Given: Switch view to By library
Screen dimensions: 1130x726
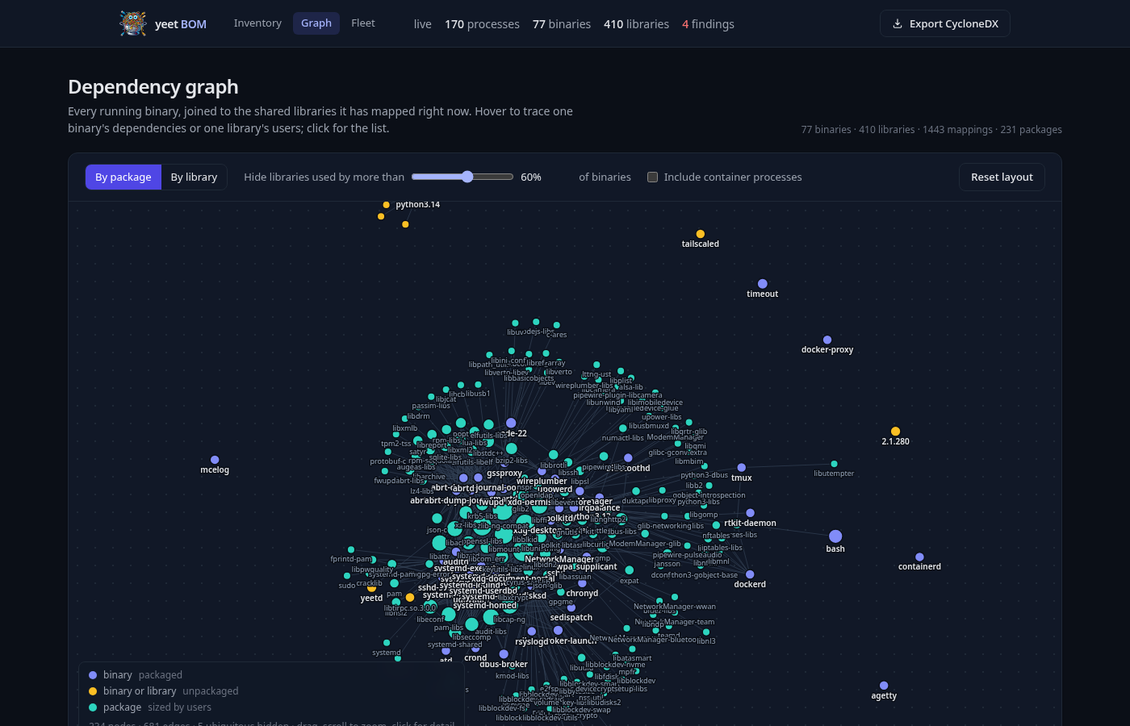Looking at the screenshot, I should pos(194,177).
